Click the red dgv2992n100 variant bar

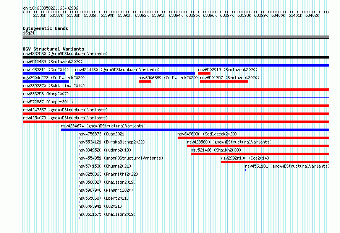pos(275,162)
